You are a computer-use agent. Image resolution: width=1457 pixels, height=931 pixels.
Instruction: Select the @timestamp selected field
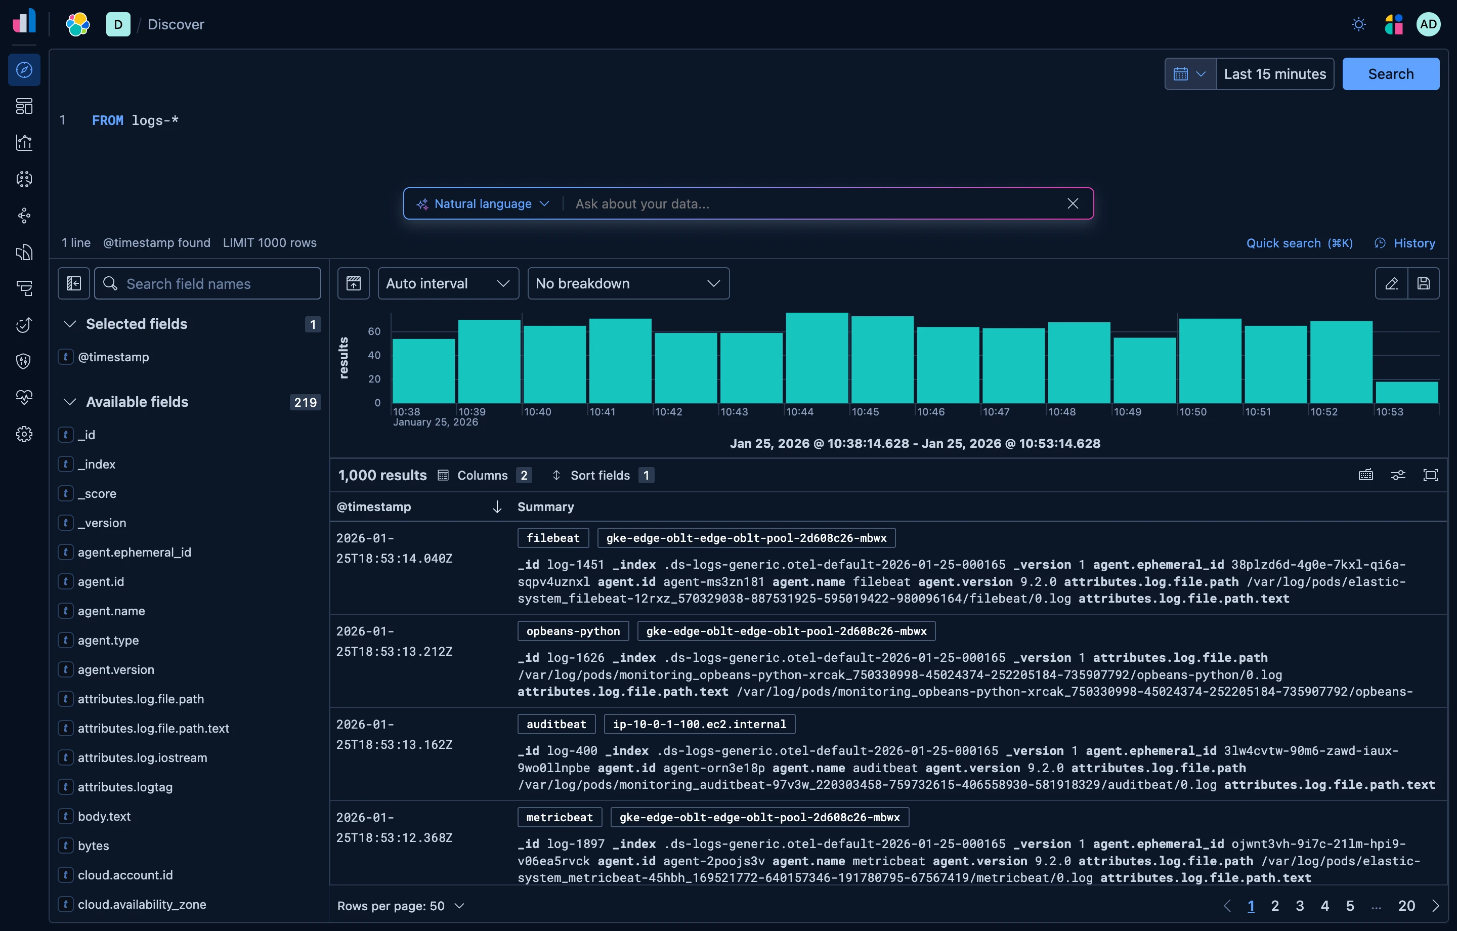point(113,357)
